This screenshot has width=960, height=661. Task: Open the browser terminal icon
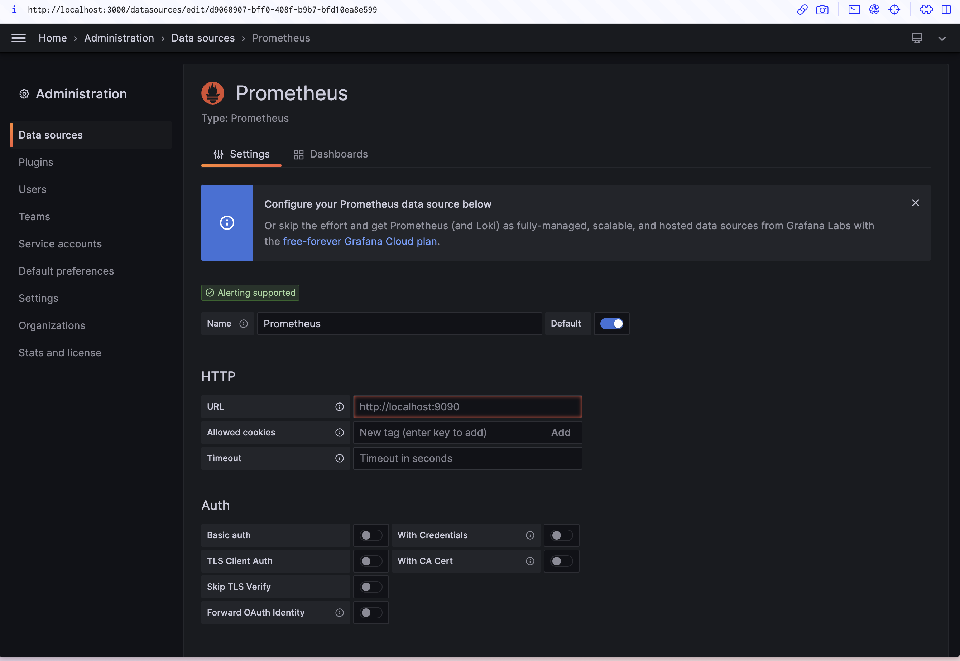click(x=854, y=10)
